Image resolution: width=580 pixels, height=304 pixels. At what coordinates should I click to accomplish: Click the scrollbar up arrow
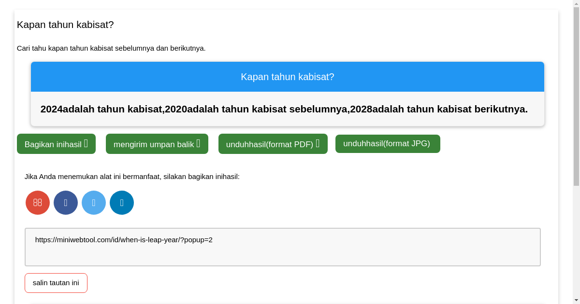coord(576,3)
